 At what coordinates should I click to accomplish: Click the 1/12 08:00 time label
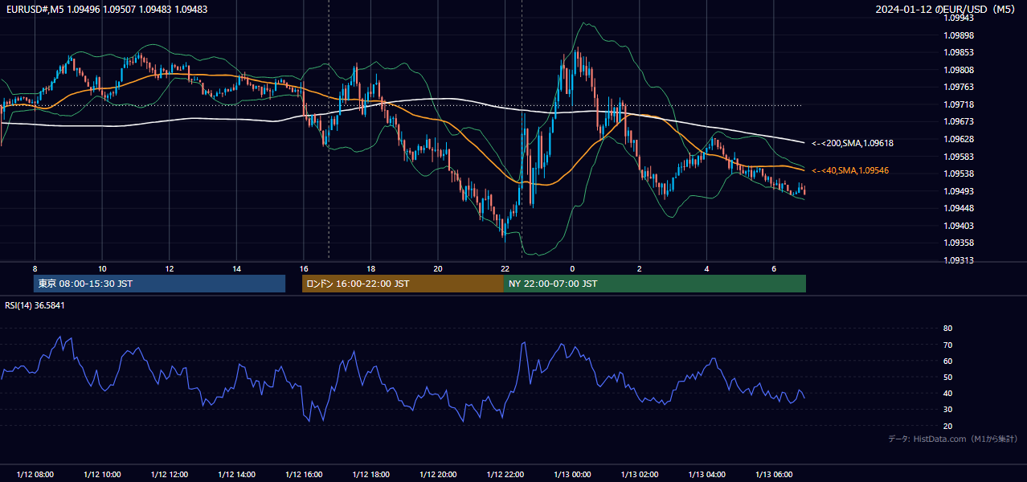35,474
